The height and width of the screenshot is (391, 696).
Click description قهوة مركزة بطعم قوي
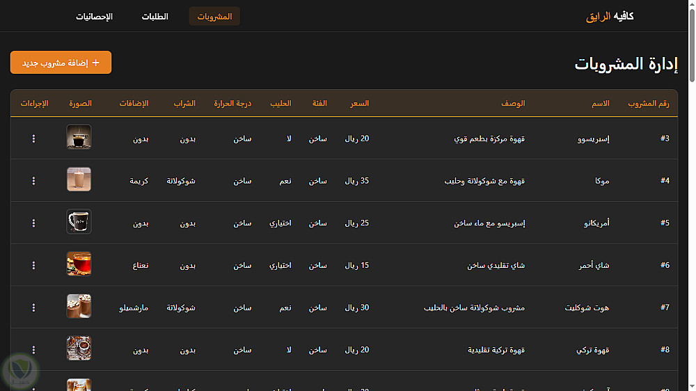[489, 139]
